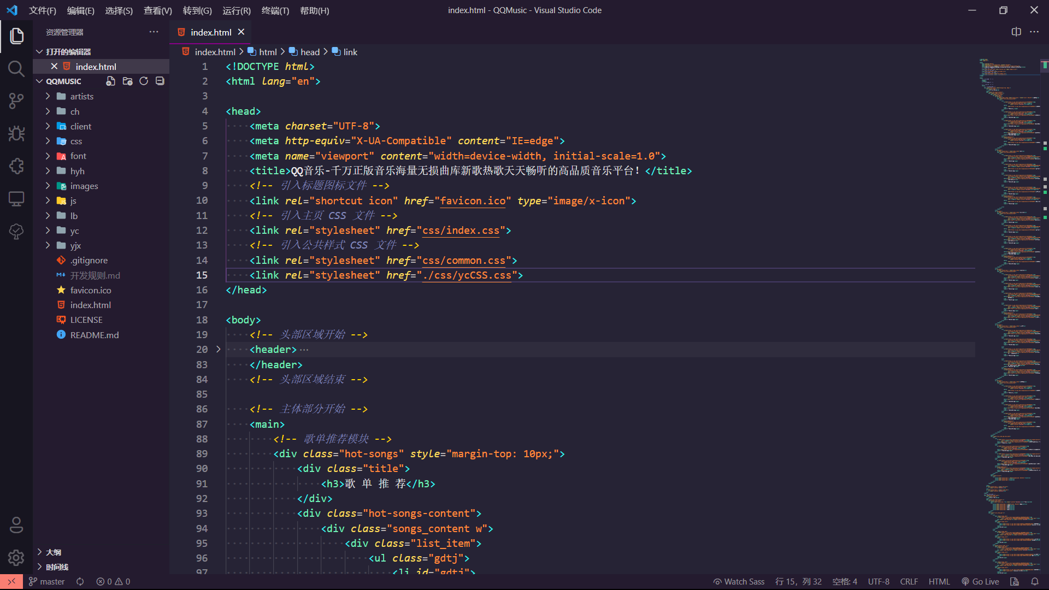This screenshot has height=590, width=1049.
Task: Open the Extensions view
Action: [16, 166]
